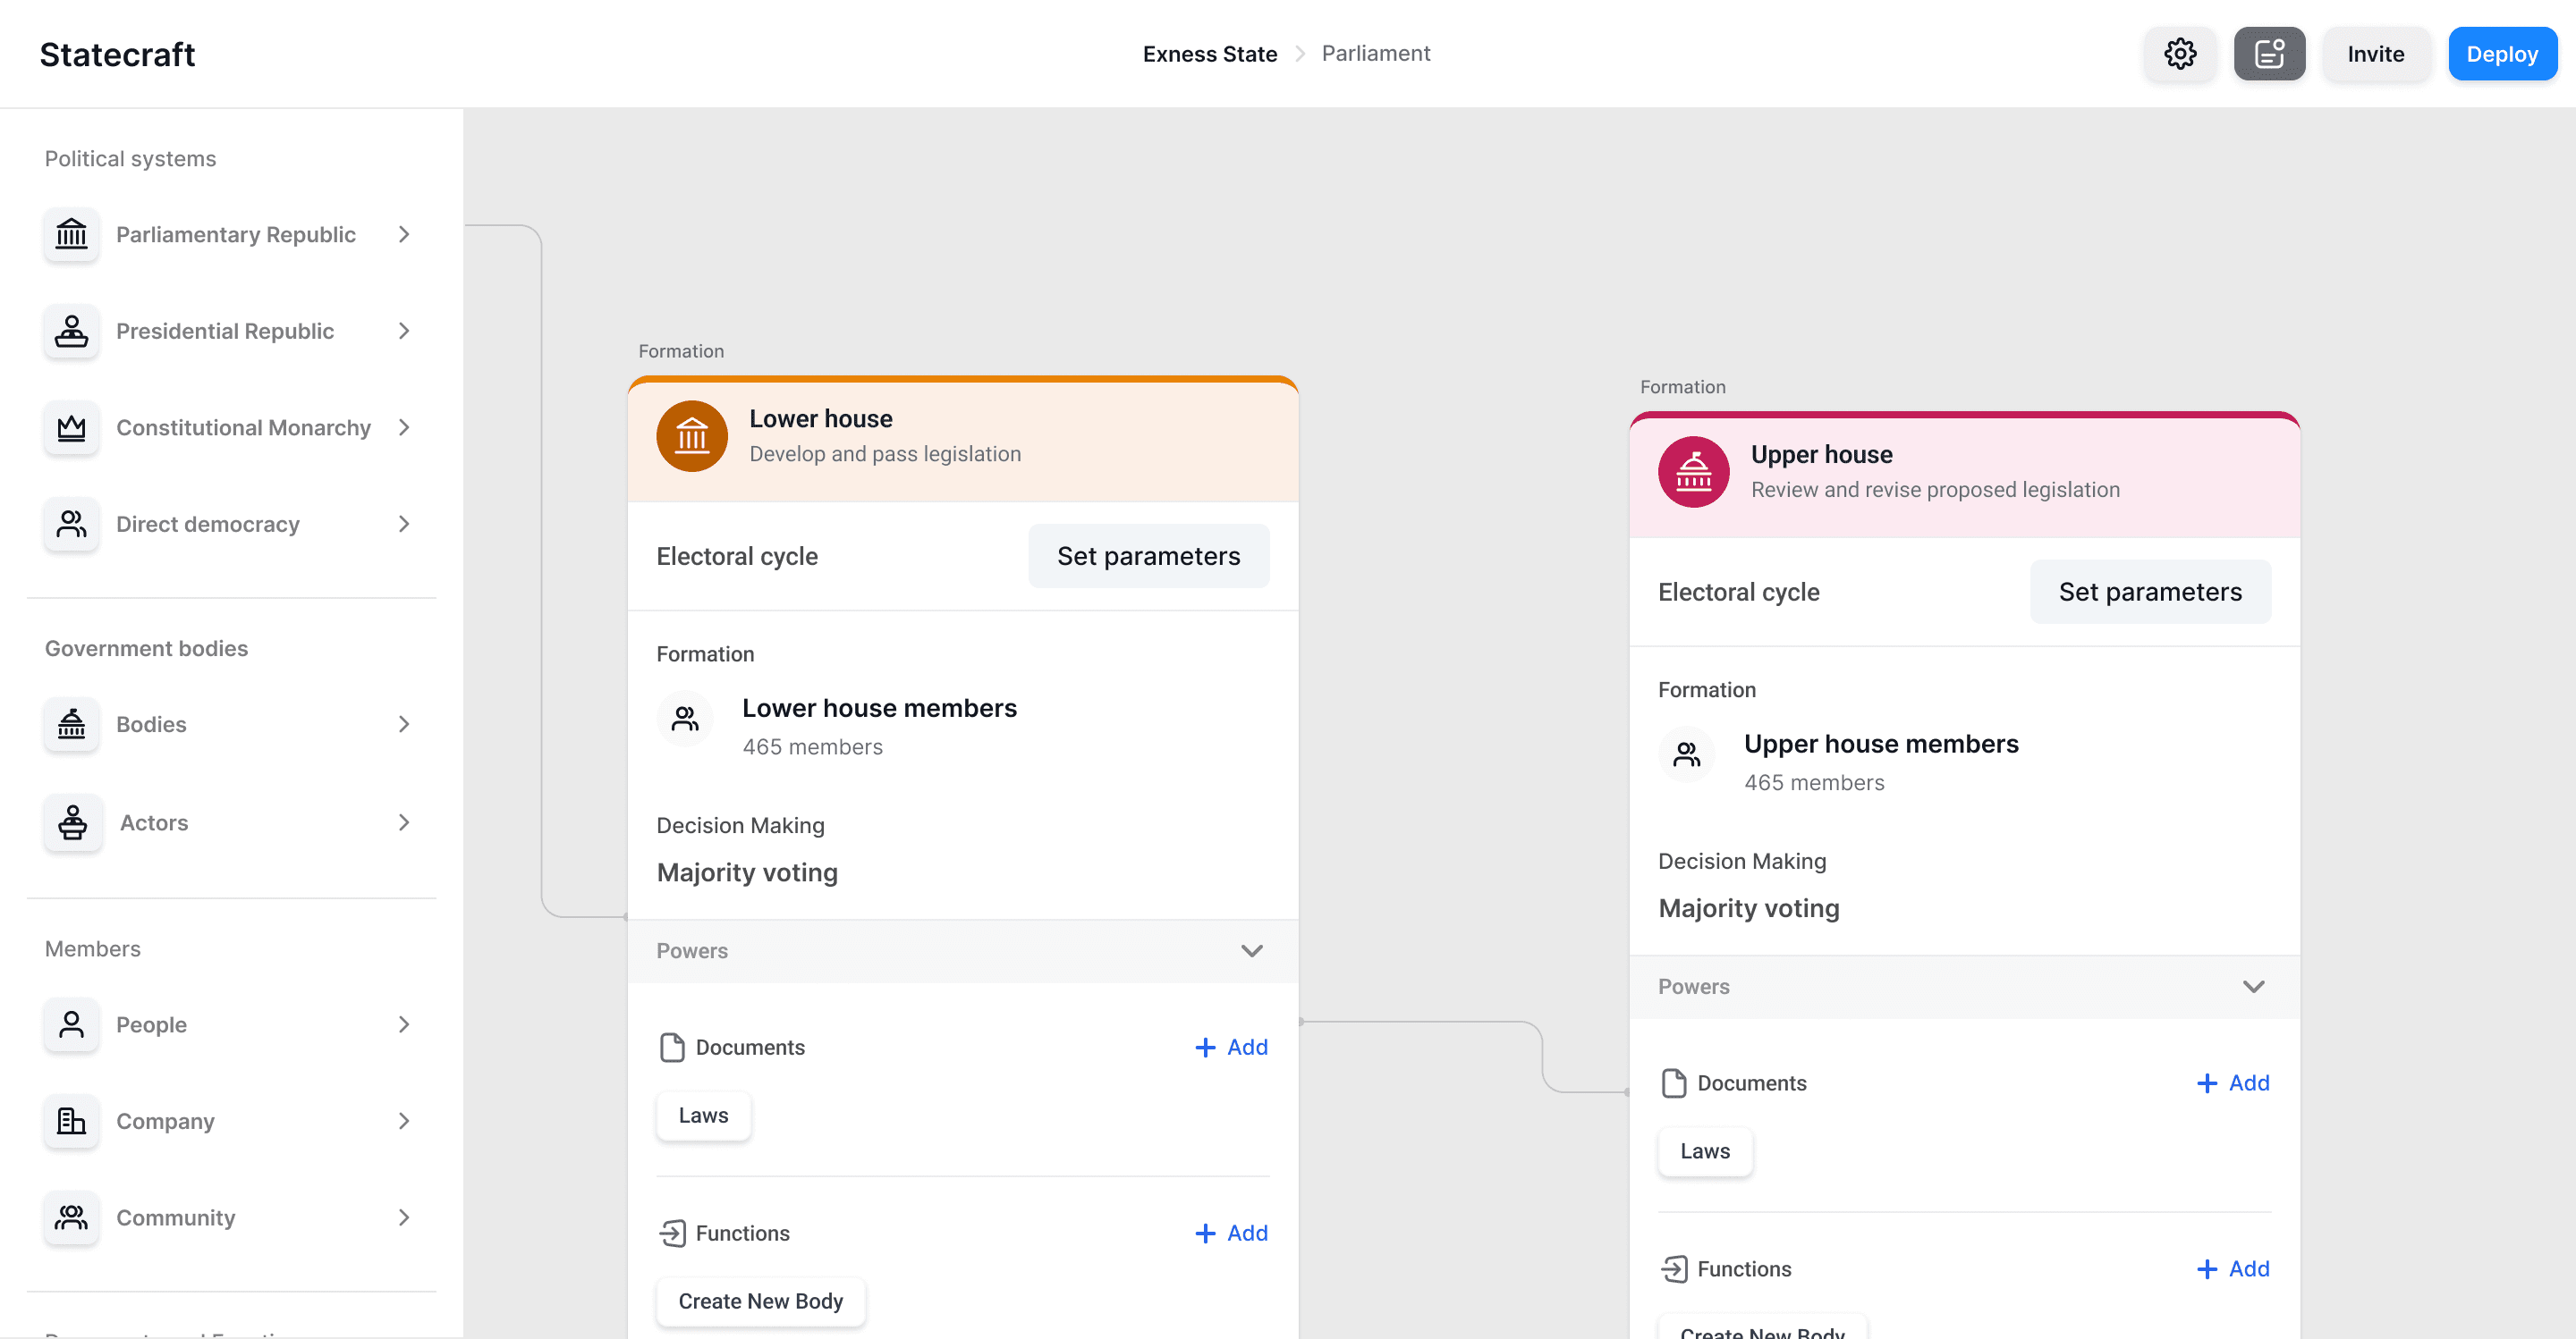Click the Lower house members people icon
This screenshot has width=2576, height=1339.
685,719
